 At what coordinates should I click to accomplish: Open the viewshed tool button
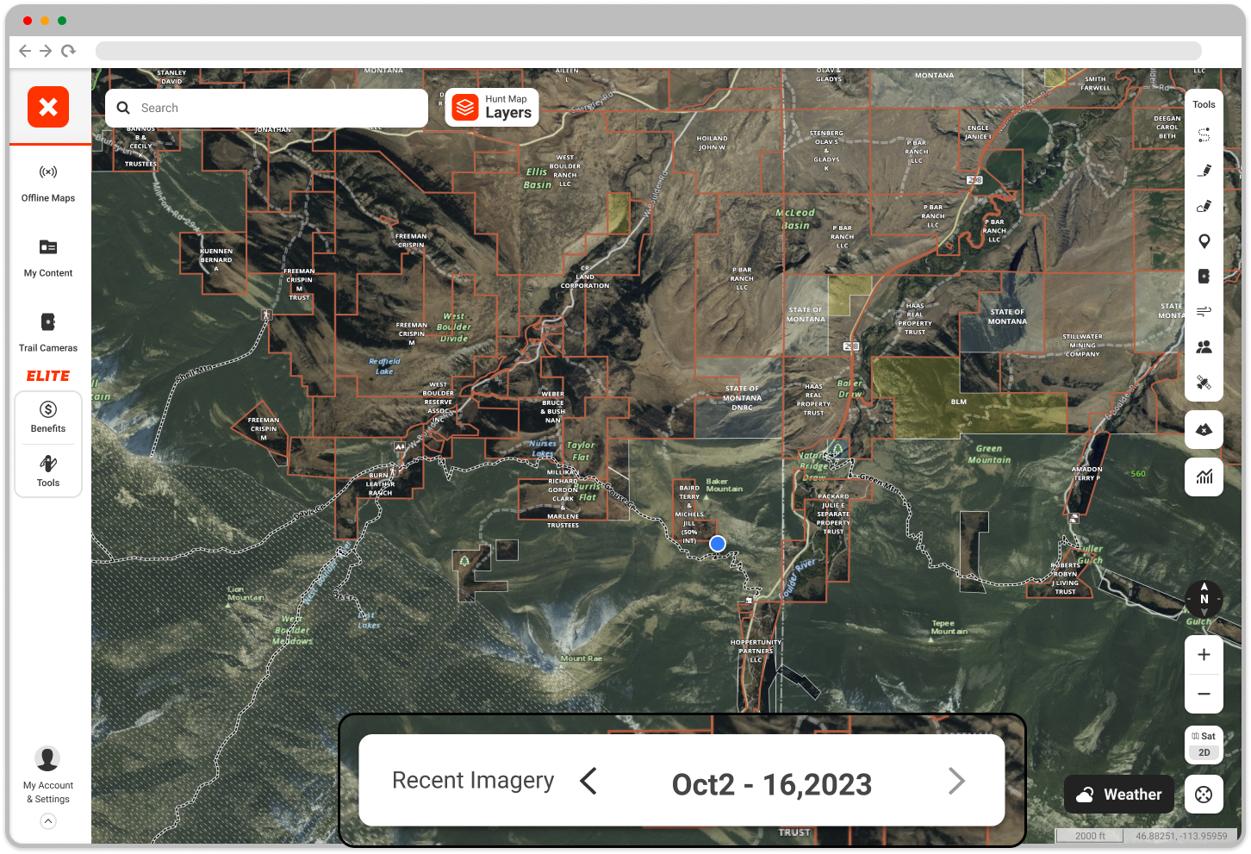tap(1204, 429)
